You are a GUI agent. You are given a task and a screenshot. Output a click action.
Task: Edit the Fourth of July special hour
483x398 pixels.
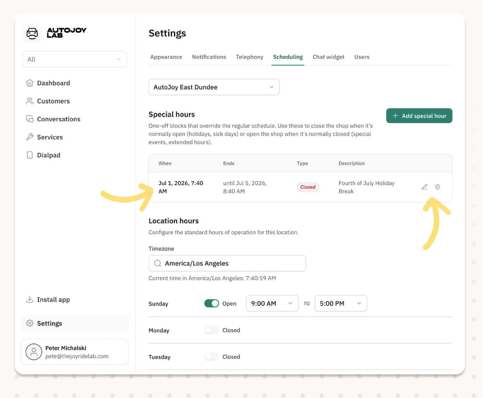coord(424,187)
